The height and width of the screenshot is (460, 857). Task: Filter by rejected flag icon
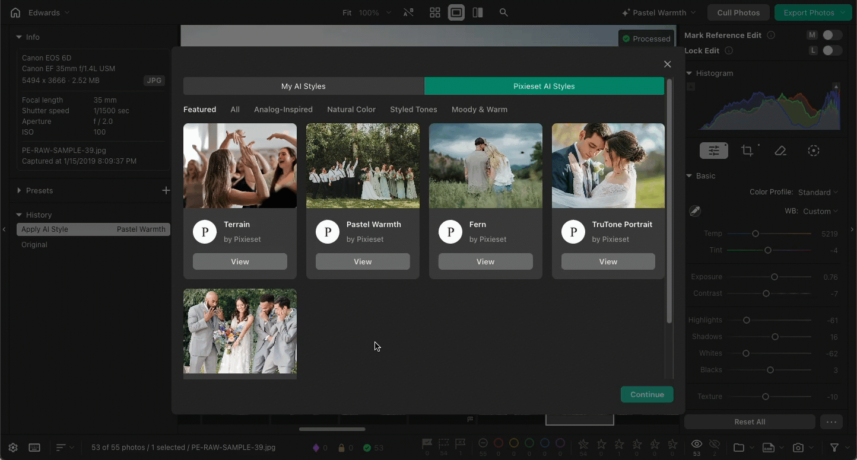pos(460,443)
